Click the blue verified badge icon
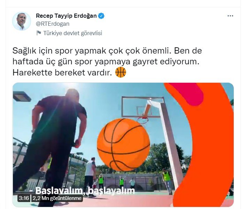 pyautogui.click(x=101, y=16)
